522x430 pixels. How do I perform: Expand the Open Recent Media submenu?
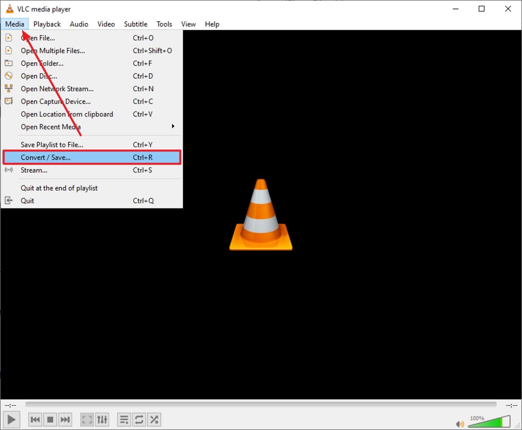click(x=51, y=126)
